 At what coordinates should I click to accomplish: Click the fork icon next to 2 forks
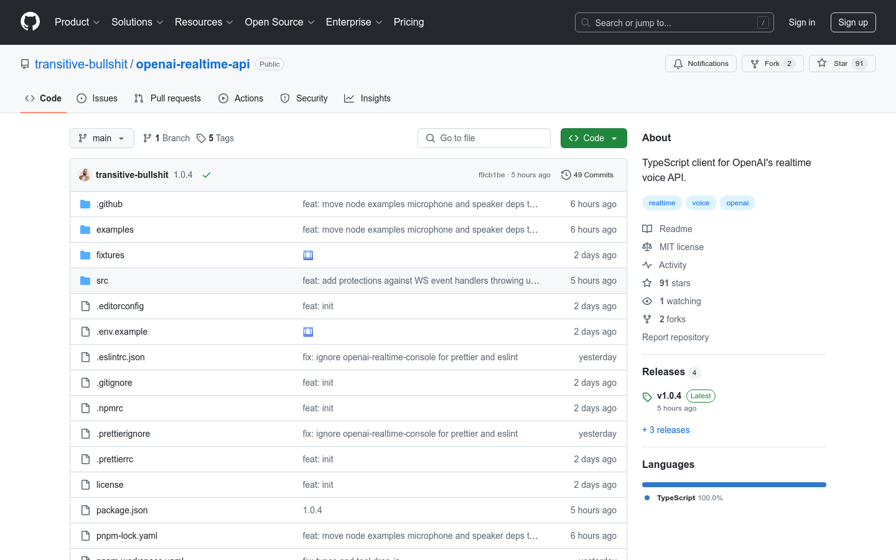click(647, 319)
